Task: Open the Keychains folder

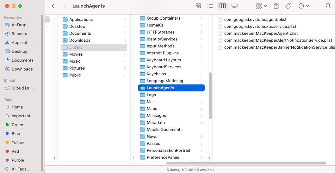Action: click(x=171, y=74)
